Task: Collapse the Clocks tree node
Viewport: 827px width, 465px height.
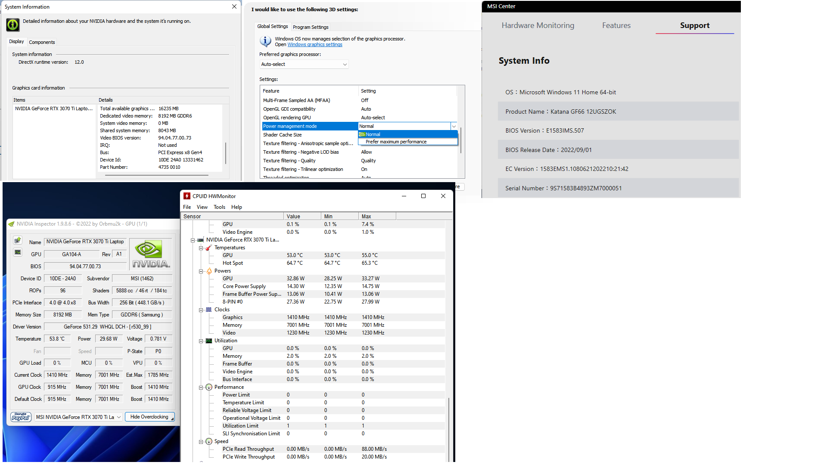Action: tap(201, 310)
